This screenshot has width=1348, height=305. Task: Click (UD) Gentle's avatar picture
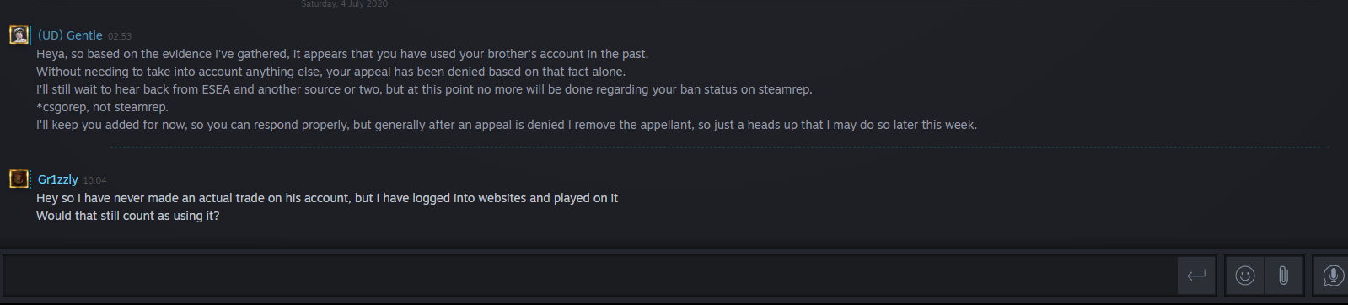click(x=19, y=35)
